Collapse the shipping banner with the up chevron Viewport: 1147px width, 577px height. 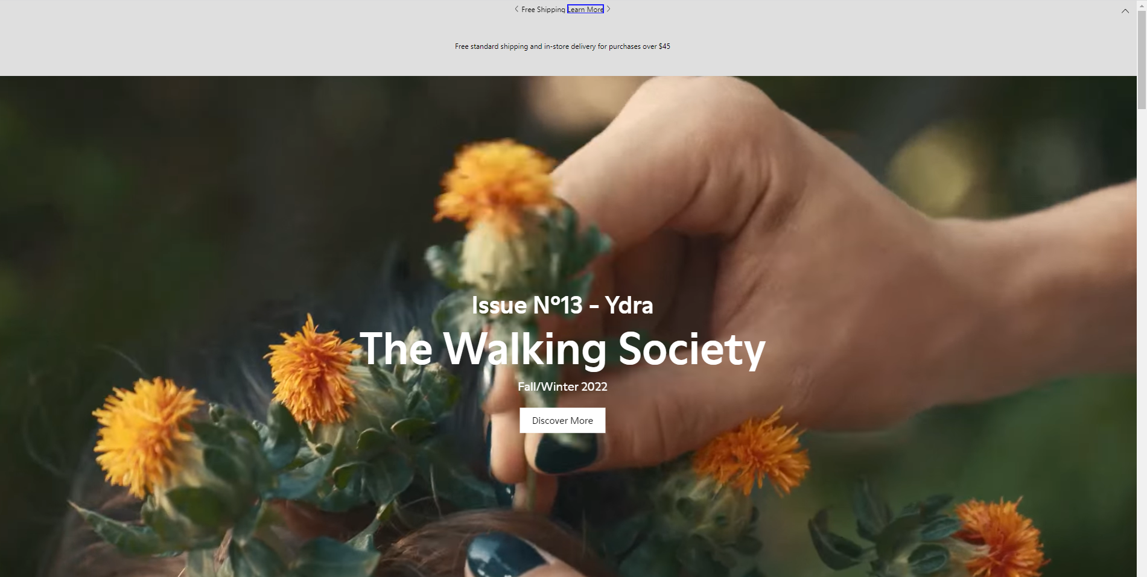pos(1125,11)
